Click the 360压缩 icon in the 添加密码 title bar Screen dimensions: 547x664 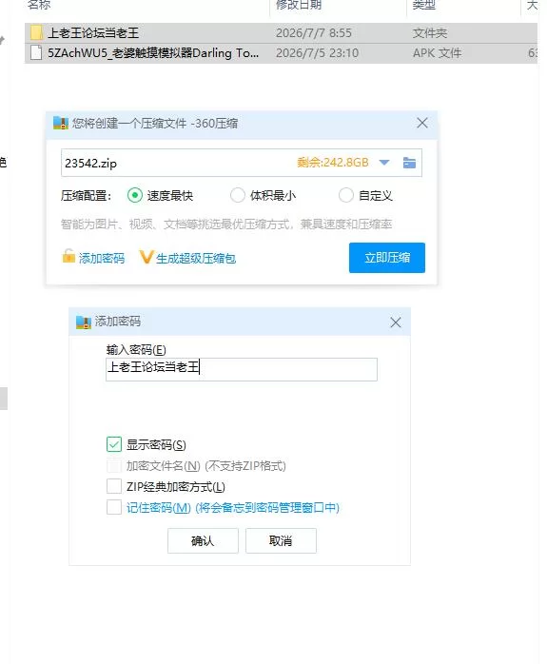[84, 322]
